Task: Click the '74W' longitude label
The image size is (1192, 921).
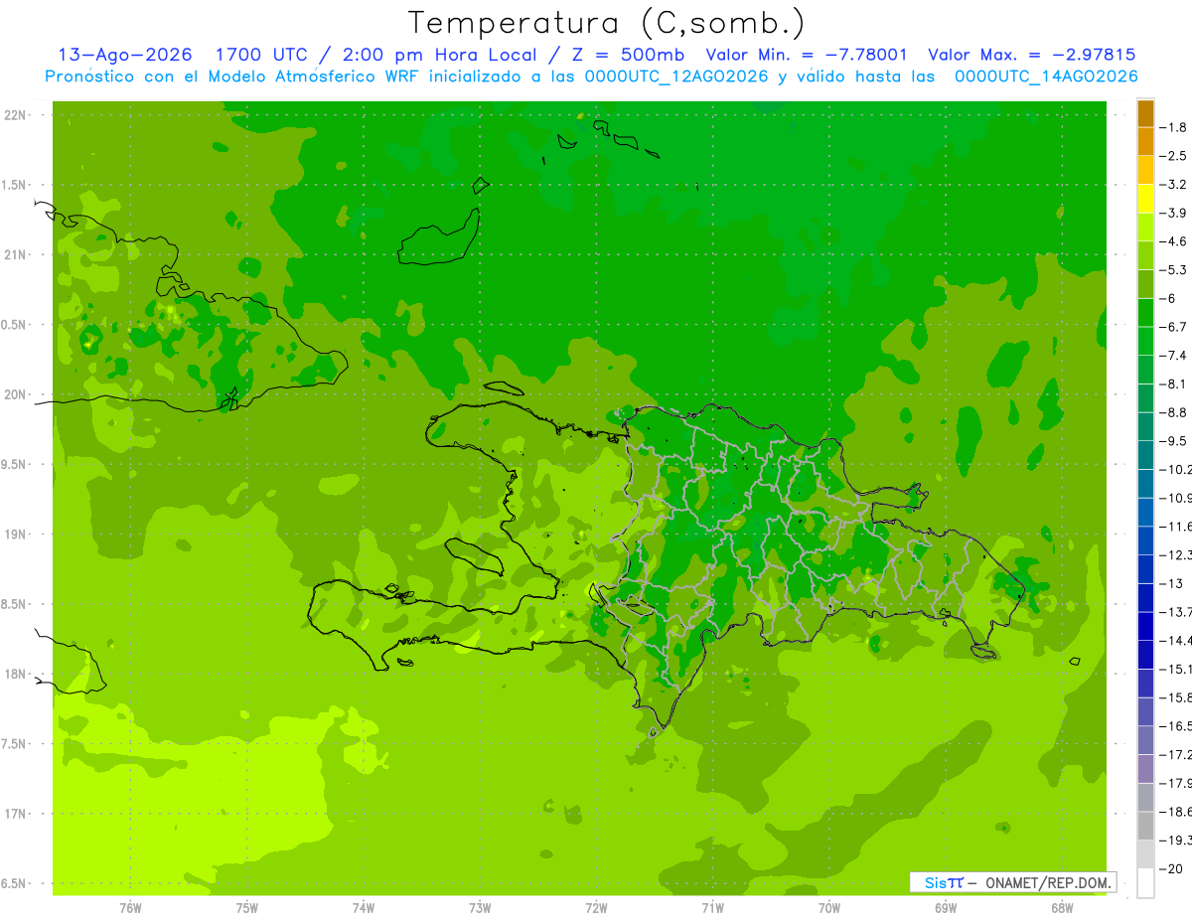Action: coord(364,908)
